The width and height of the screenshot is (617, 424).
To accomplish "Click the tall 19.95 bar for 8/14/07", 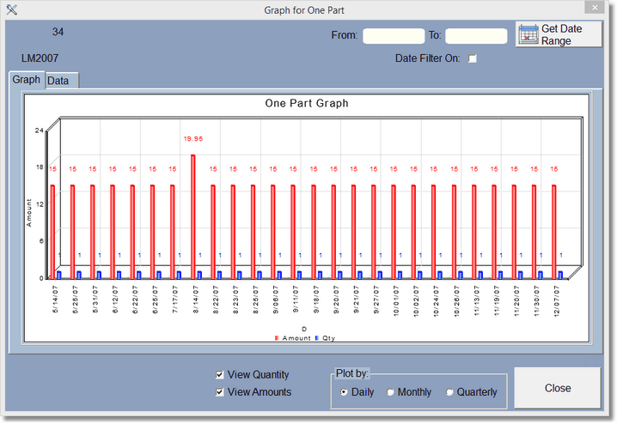I will coord(192,215).
